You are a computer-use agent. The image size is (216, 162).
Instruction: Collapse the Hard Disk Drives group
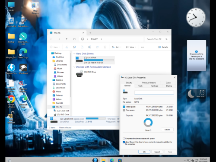(74, 54)
